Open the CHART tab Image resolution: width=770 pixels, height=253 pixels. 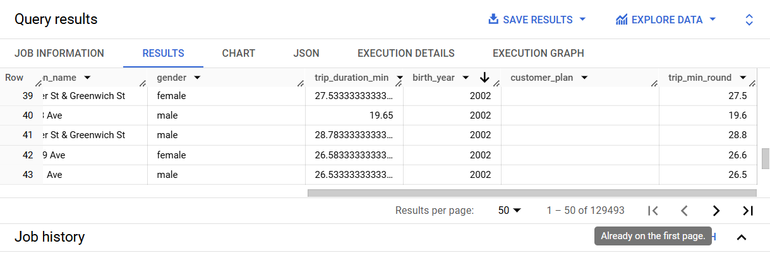coord(239,54)
